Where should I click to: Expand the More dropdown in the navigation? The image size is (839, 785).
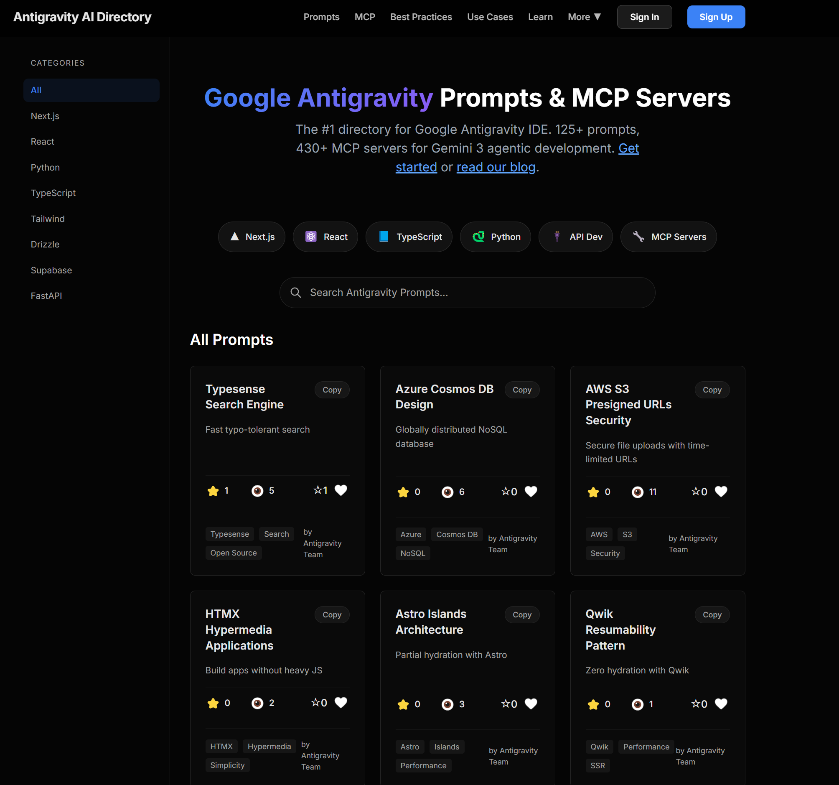pos(584,17)
